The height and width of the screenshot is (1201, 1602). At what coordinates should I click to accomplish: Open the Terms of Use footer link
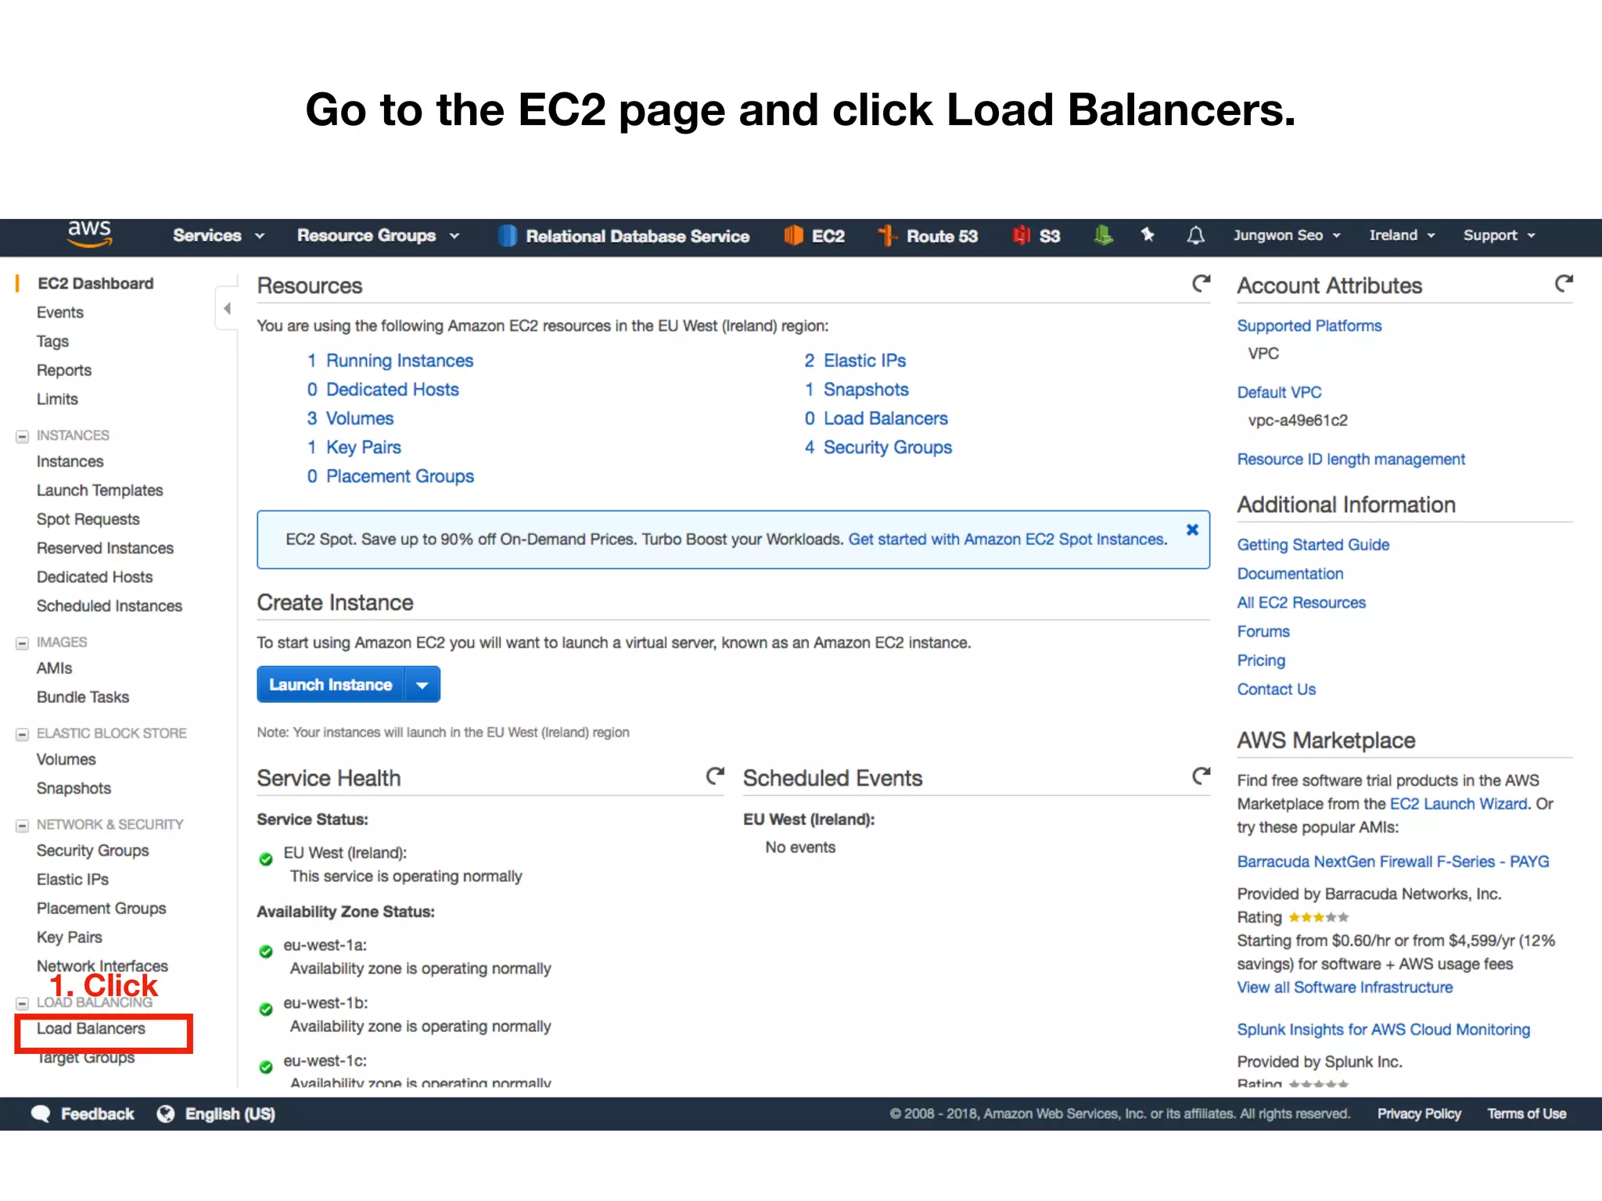click(1526, 1113)
